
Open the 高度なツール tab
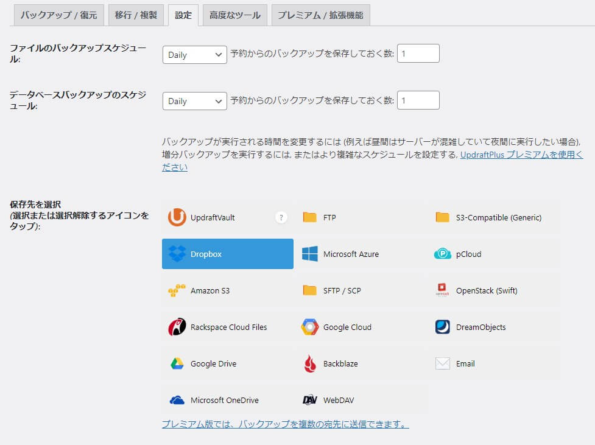pyautogui.click(x=234, y=15)
